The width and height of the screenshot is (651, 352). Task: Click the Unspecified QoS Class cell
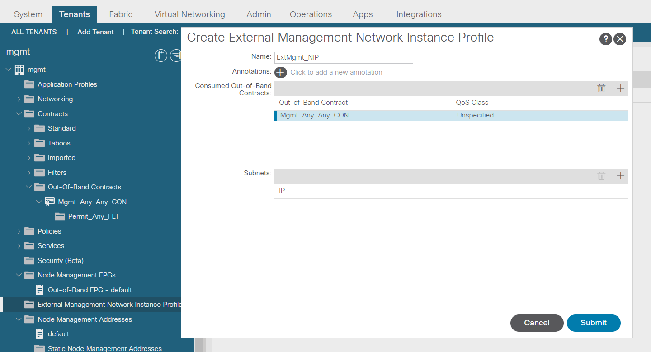[475, 116]
